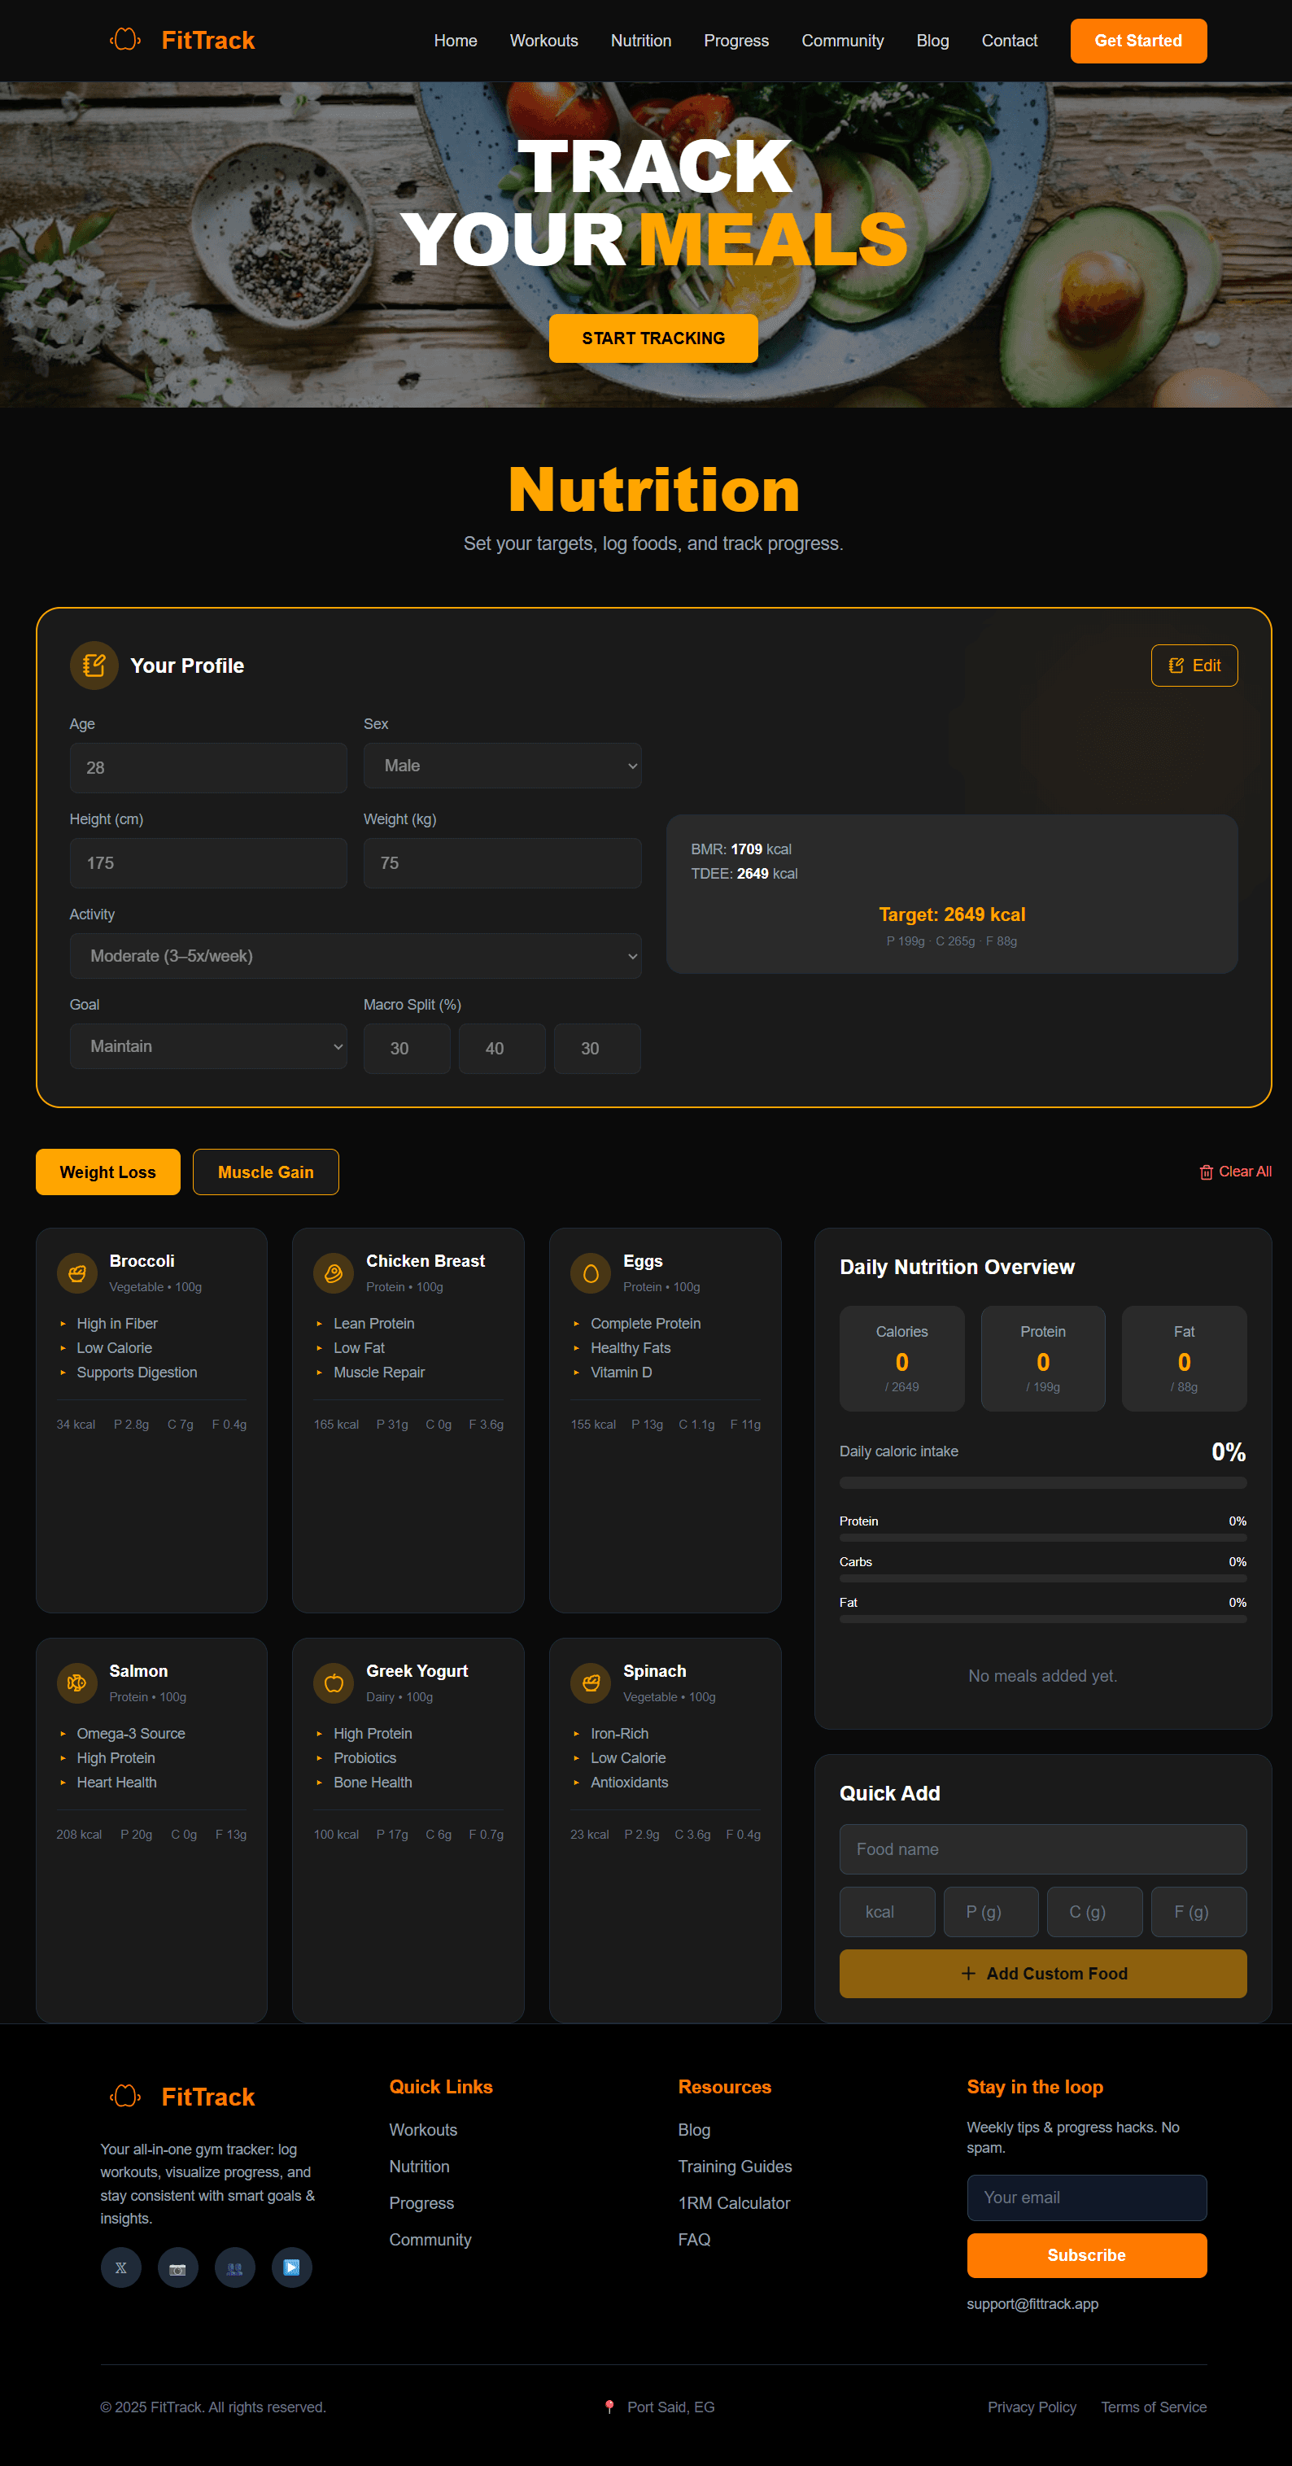Focus the F (g) quick add field
1292x2466 pixels.
(1199, 1912)
